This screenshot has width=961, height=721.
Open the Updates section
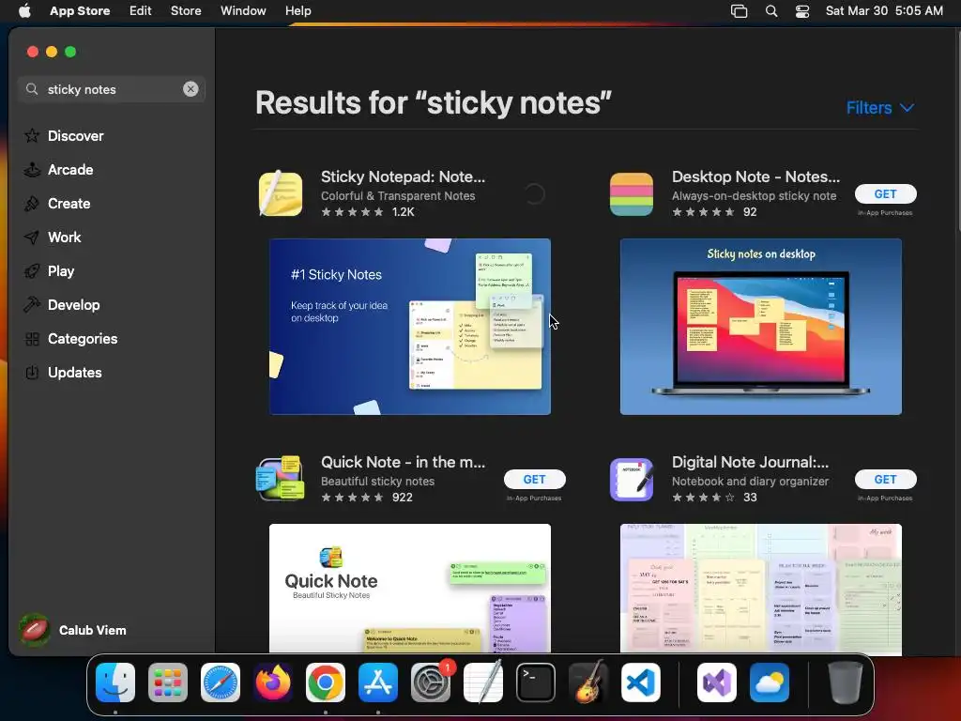click(75, 372)
